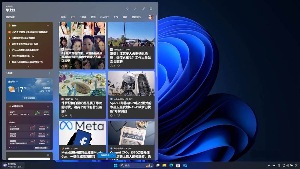Open the widgets settings gear
The height and width of the screenshot is (169, 300).
pyautogui.click(x=151, y=9)
